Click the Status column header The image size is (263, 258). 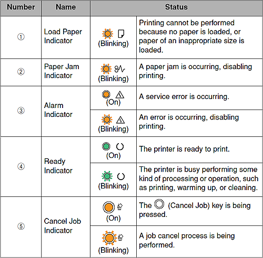[x=176, y=8]
